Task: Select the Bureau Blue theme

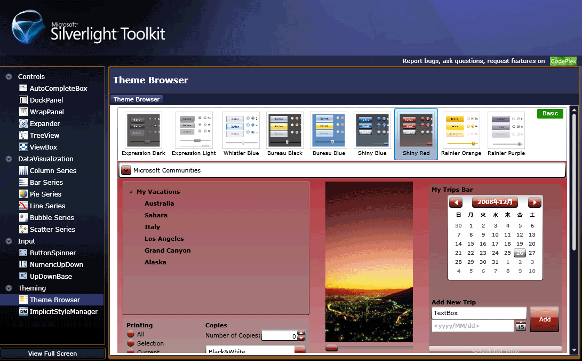Action: point(329,135)
